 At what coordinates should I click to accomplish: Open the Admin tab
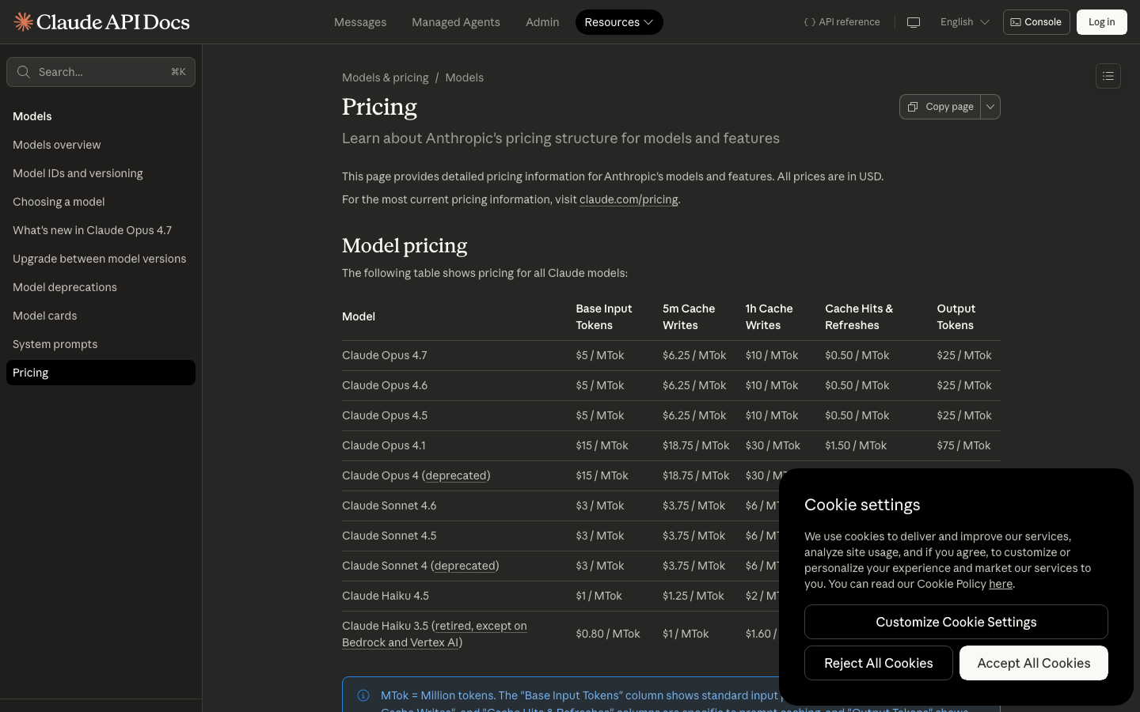(x=542, y=22)
